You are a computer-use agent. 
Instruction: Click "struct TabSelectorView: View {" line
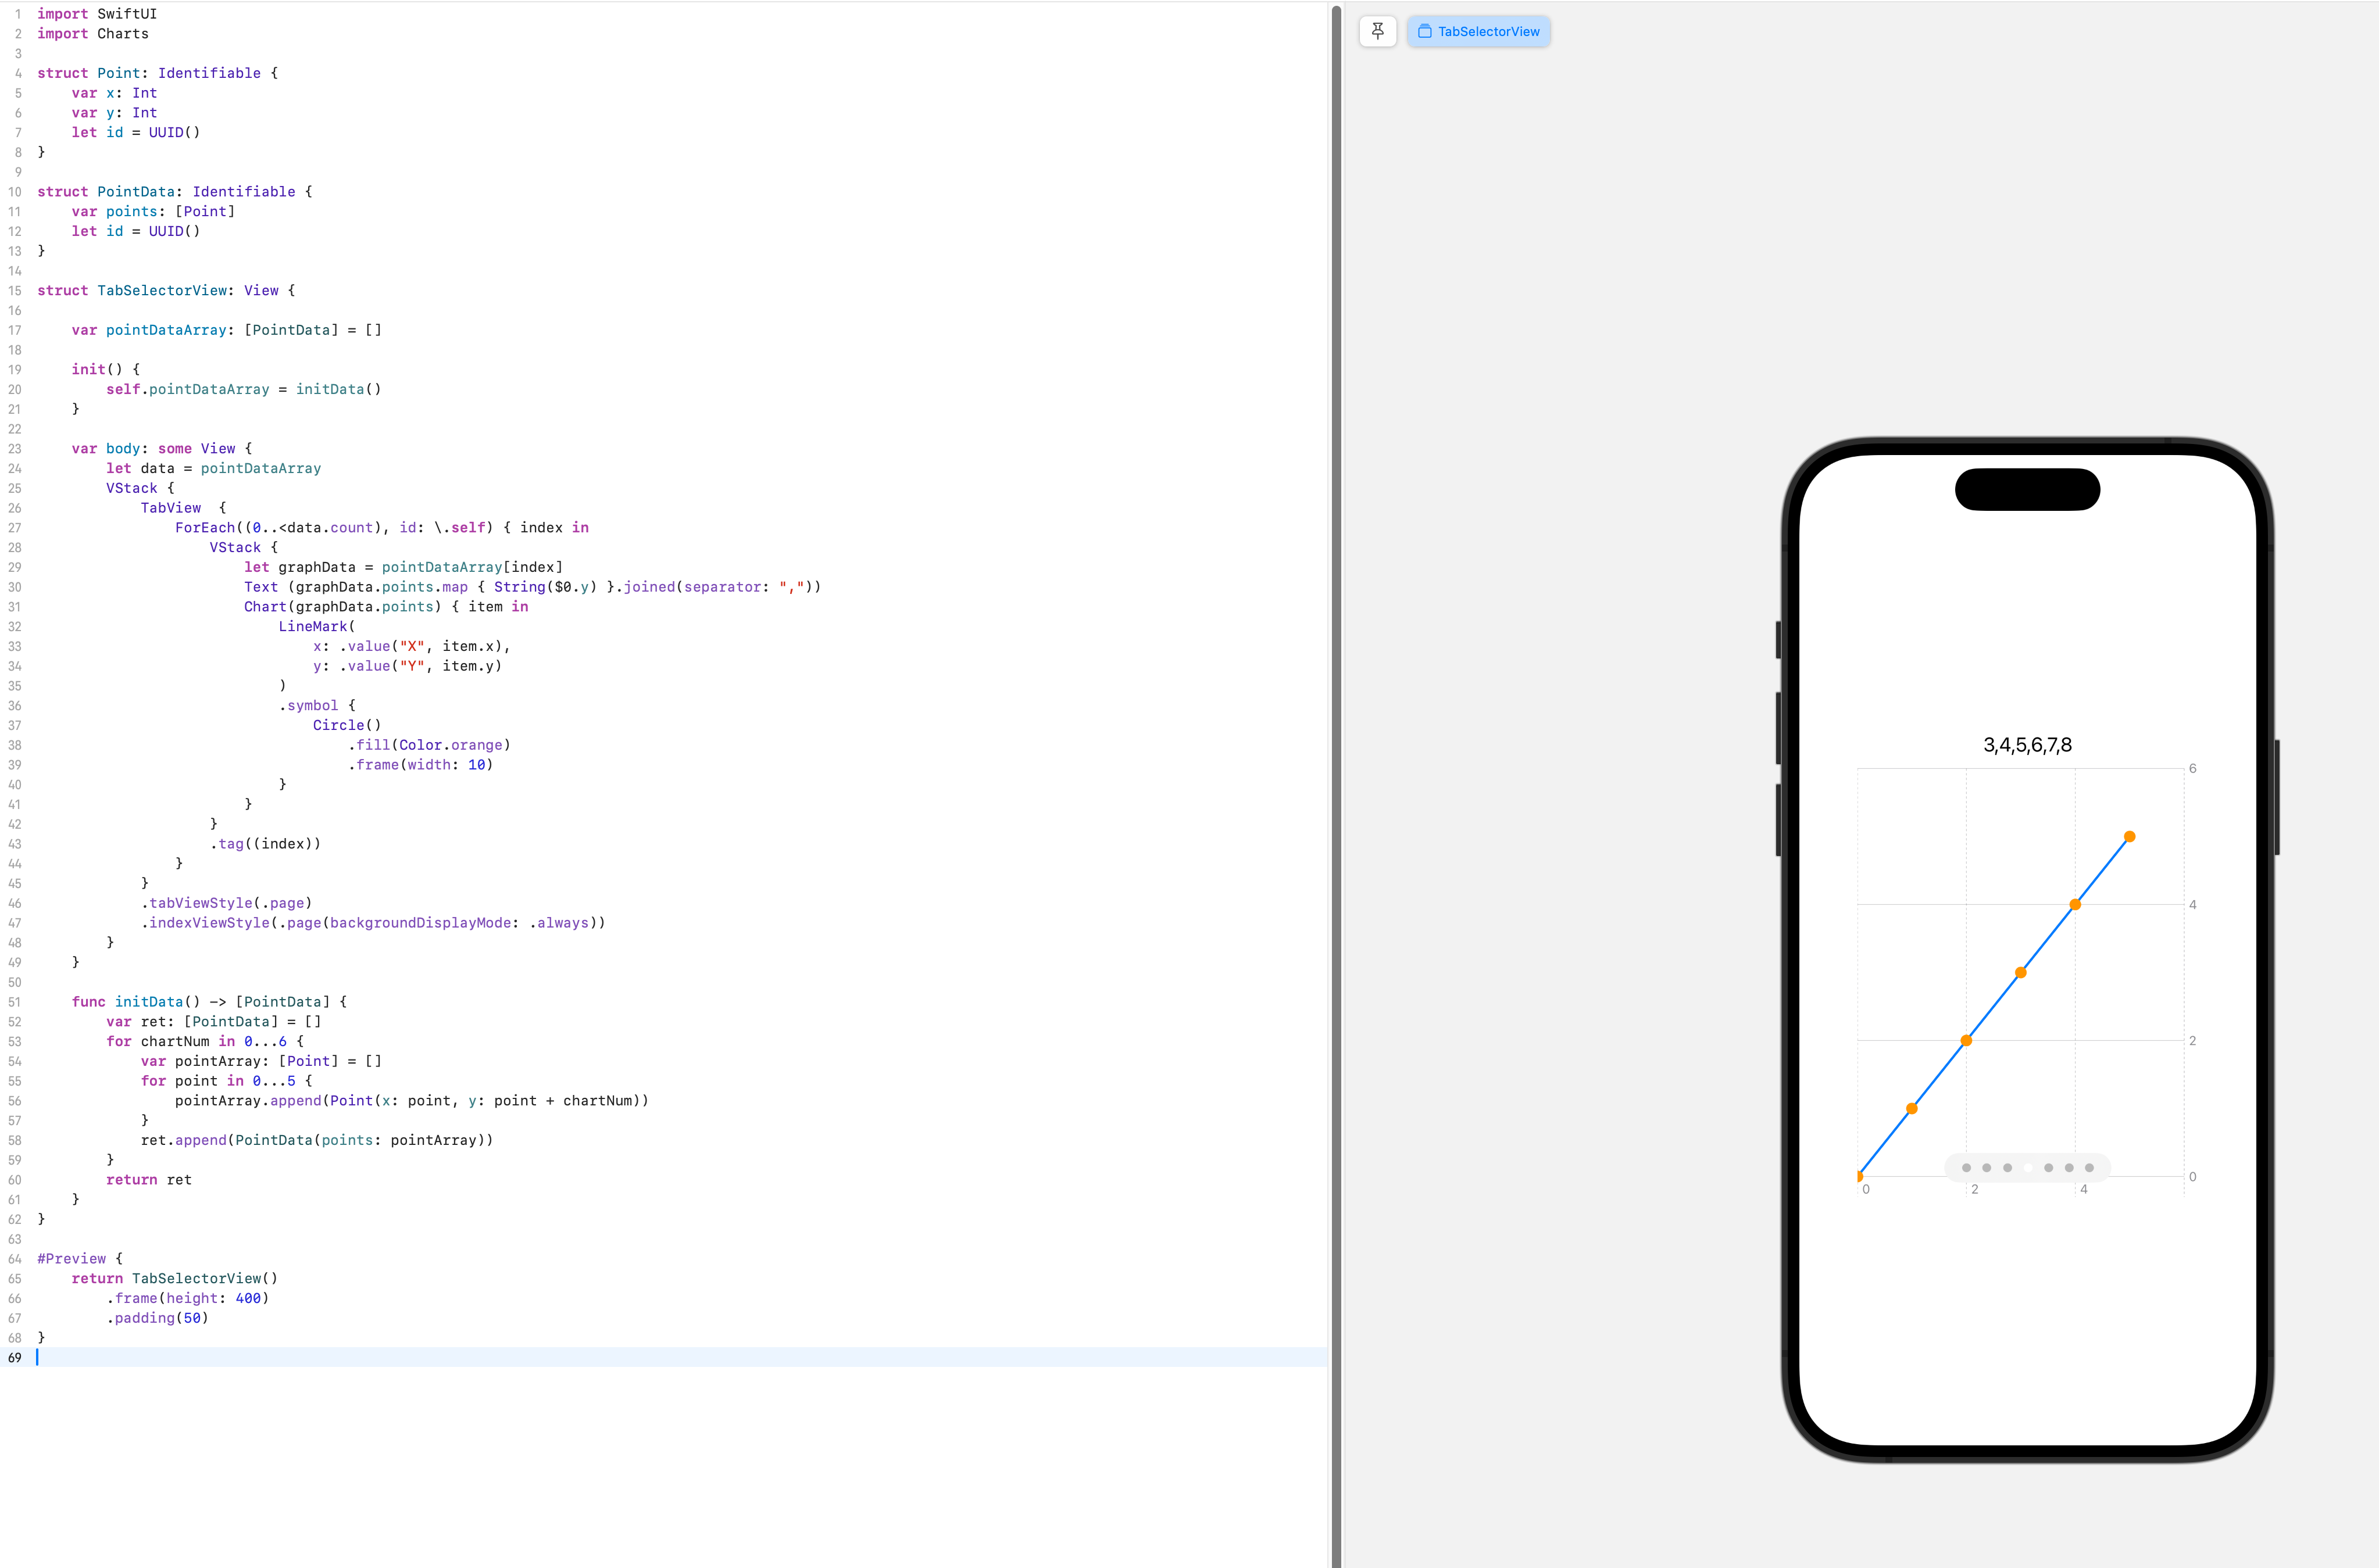pos(166,291)
